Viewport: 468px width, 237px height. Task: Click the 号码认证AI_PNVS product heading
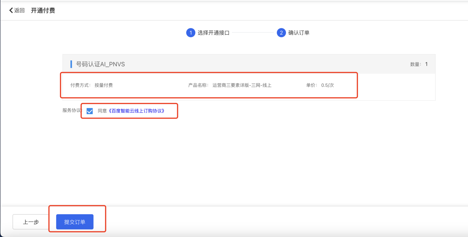(100, 64)
